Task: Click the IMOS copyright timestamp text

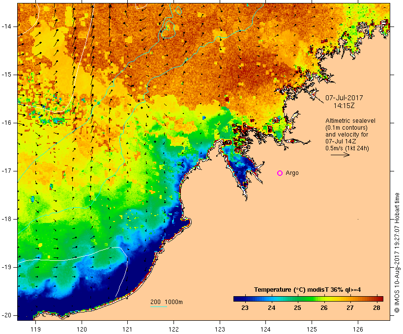Action: pos(397,252)
